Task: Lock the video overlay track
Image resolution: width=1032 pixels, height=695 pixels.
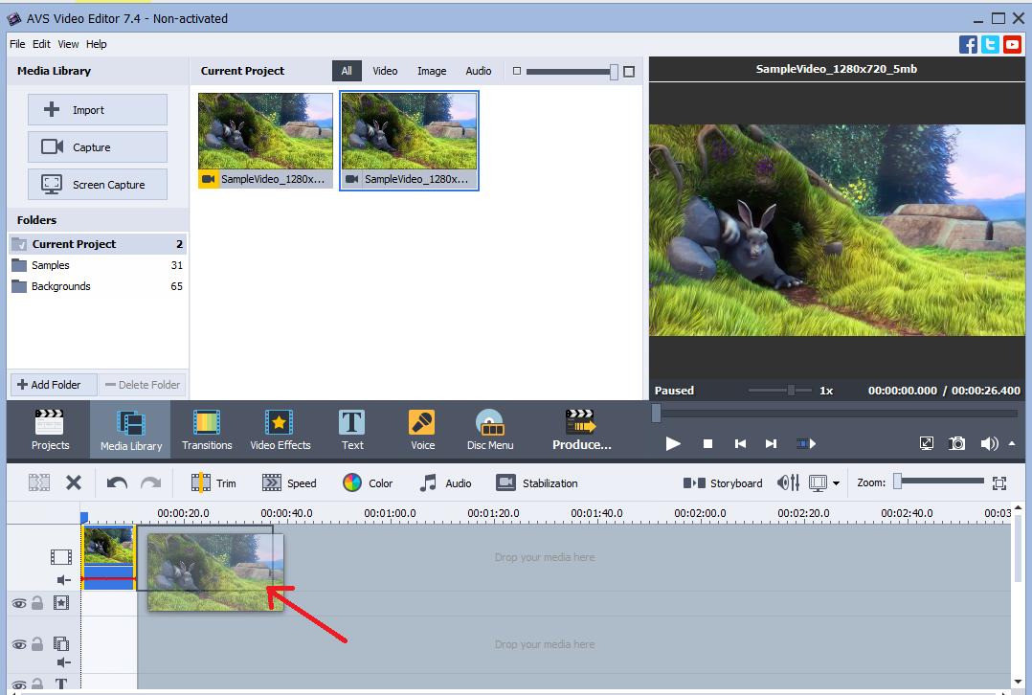Action: (37, 643)
